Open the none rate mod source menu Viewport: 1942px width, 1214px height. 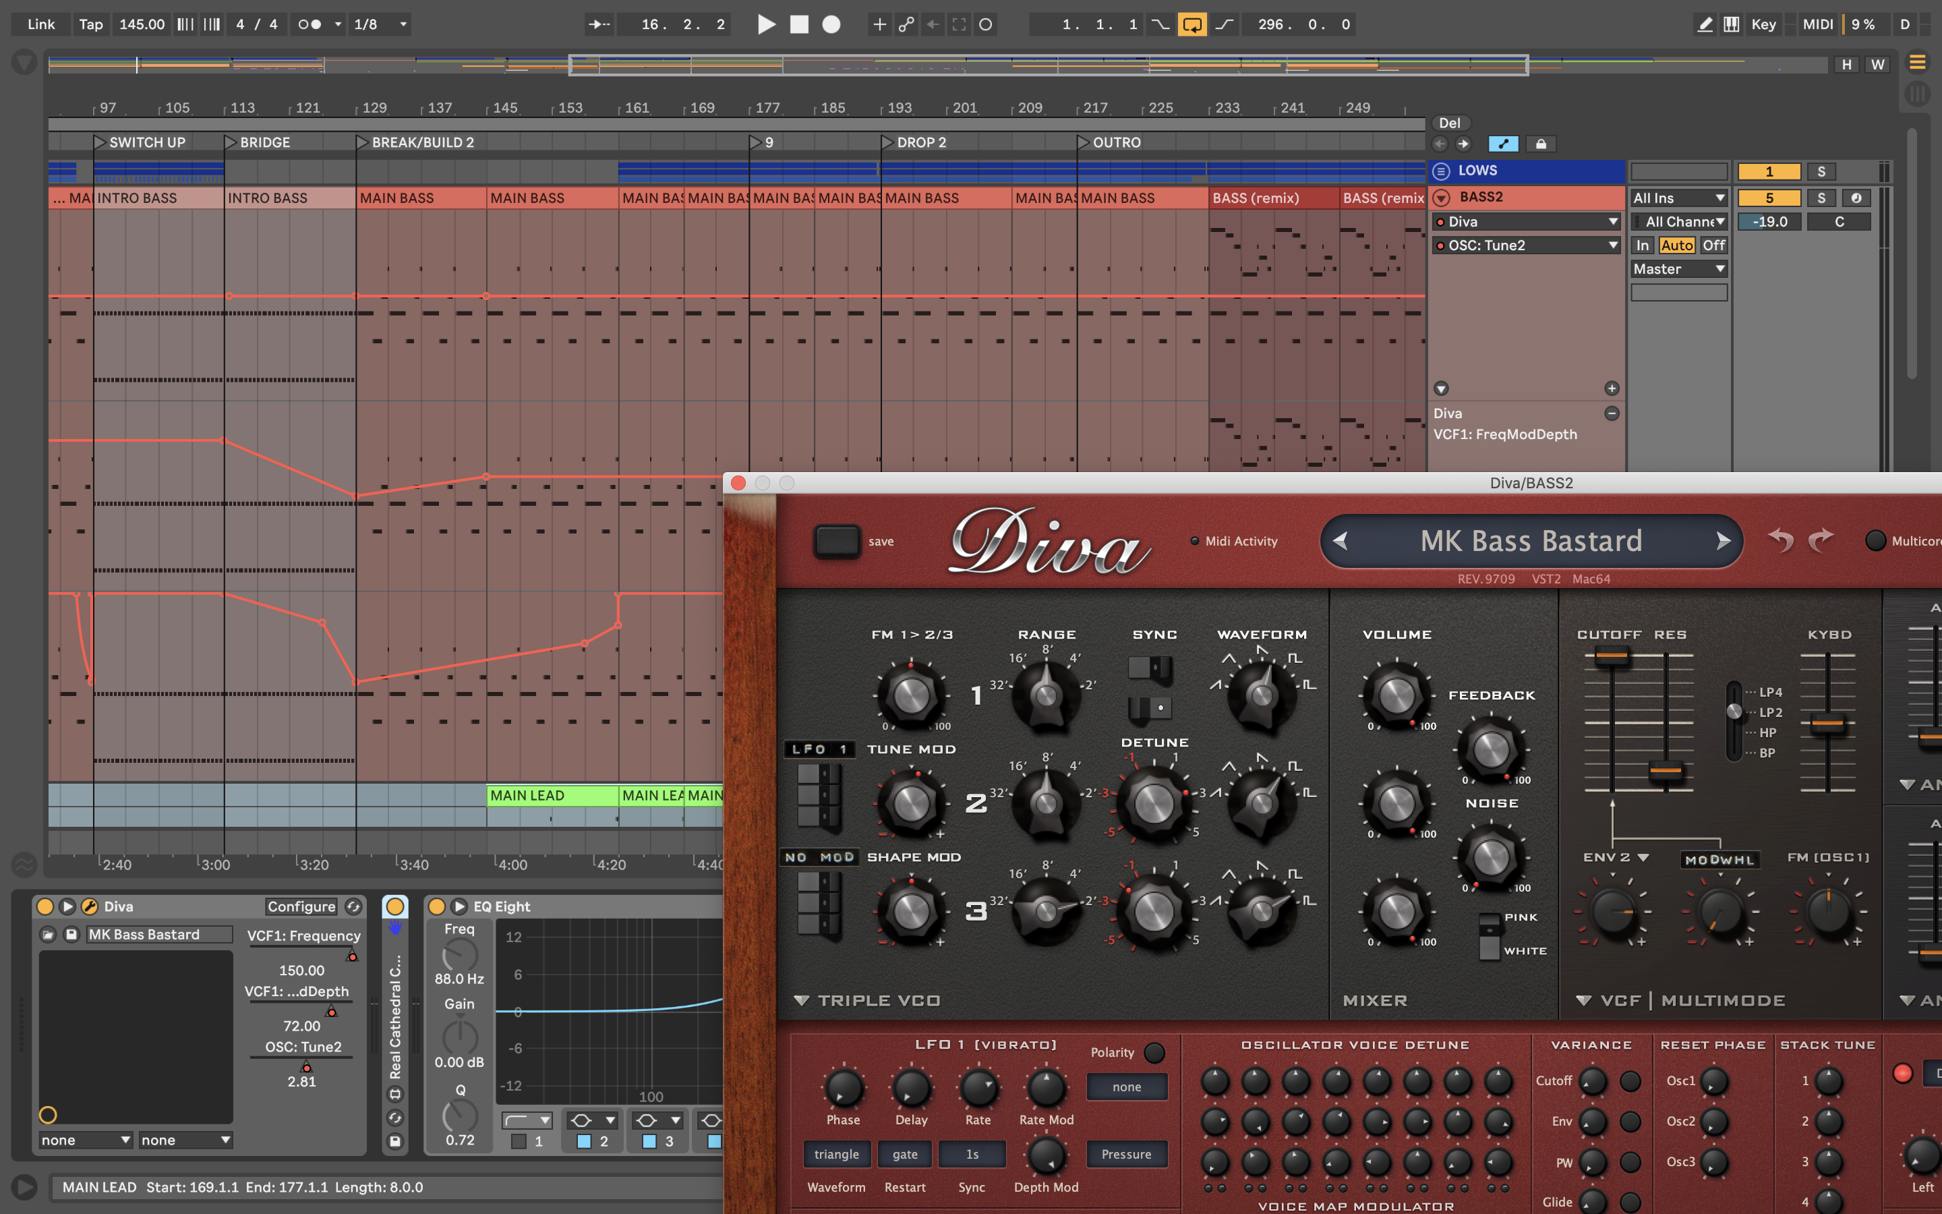[1127, 1087]
